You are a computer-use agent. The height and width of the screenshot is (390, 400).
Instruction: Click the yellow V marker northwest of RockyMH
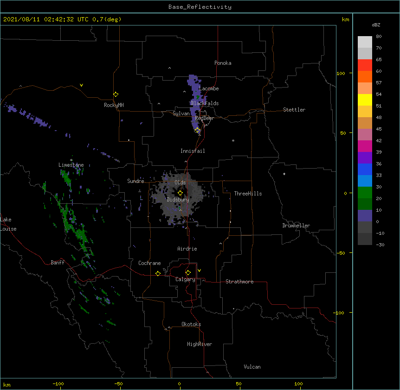click(81, 85)
